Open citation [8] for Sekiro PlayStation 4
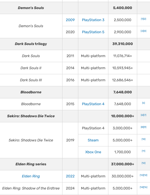The image size is (150, 195). click(x=142, y=127)
